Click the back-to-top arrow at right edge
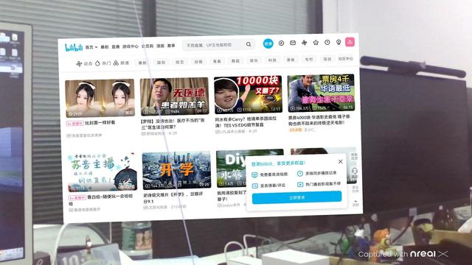Image resolution: width=472 pixels, height=265 pixels. pos(355,203)
